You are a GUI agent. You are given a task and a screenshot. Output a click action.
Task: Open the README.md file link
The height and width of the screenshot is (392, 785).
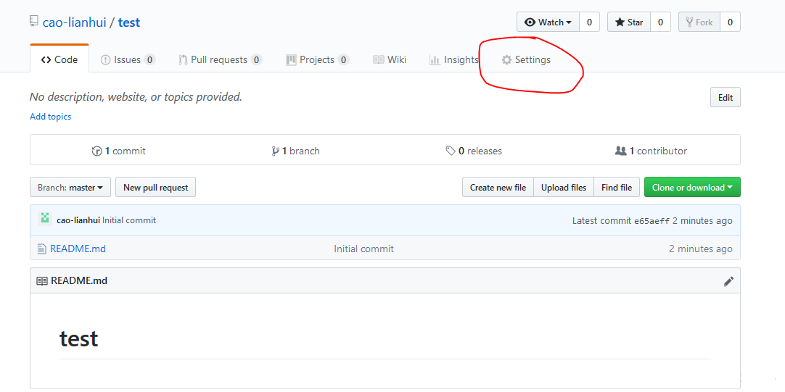point(78,249)
